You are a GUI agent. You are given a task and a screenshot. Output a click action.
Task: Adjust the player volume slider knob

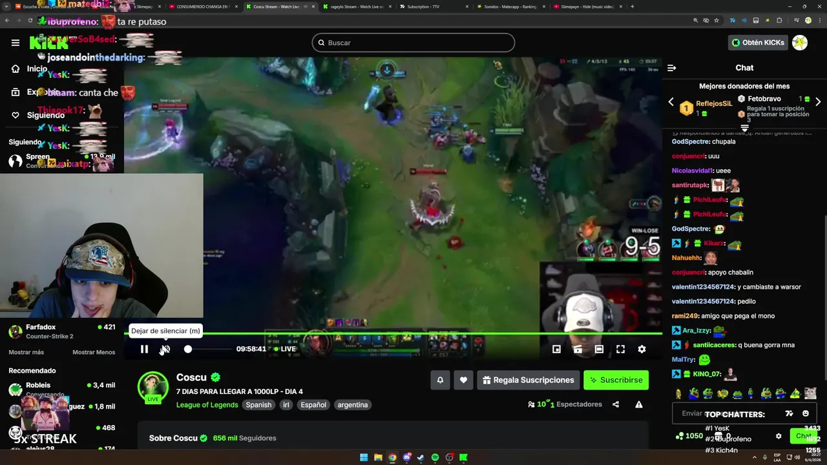[x=188, y=349]
